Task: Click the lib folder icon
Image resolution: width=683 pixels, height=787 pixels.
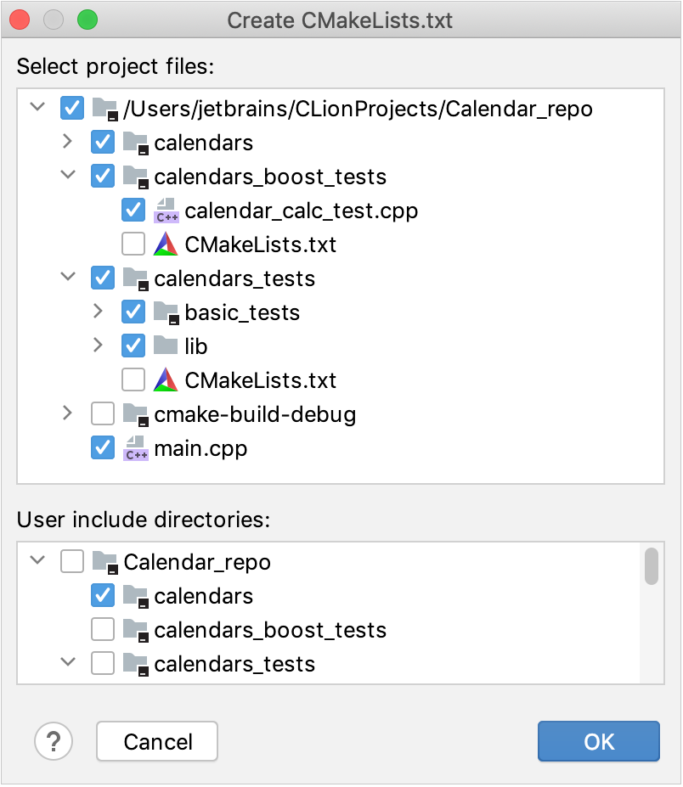Action: [164, 346]
